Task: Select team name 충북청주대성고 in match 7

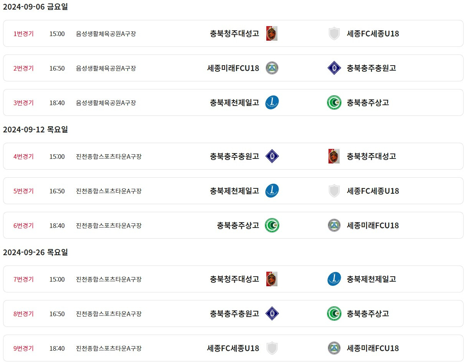Action: pos(234,279)
